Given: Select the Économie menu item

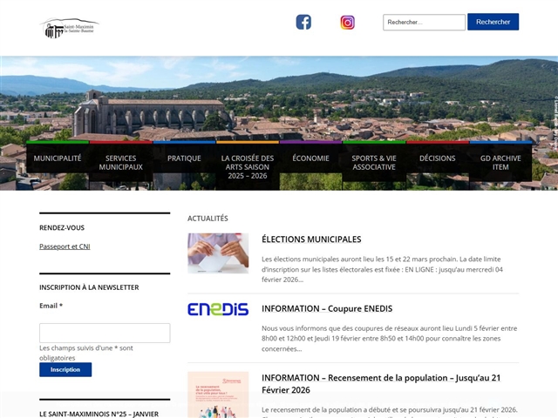Looking at the screenshot, I should 310,158.
